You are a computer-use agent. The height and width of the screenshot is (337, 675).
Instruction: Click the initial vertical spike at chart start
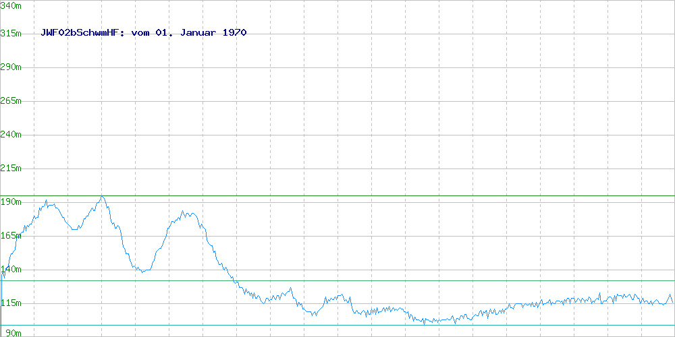pos(2,301)
